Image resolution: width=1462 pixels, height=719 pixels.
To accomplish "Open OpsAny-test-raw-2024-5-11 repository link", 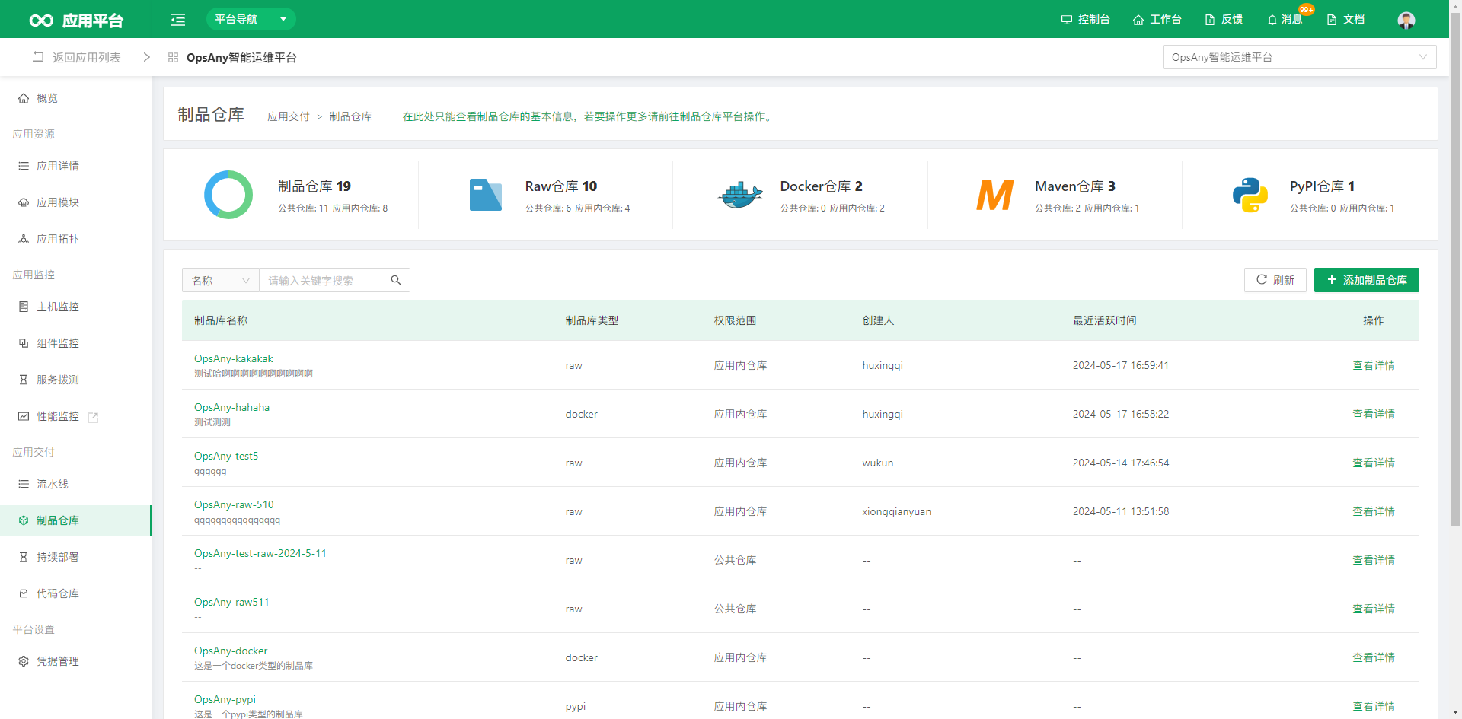I will point(260,553).
